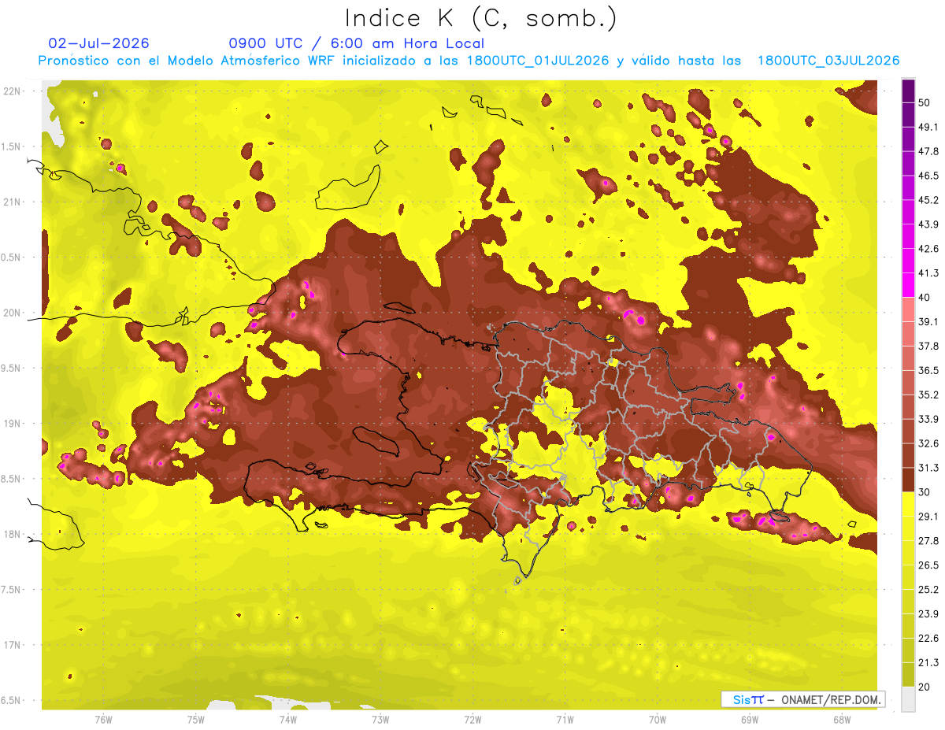Viewport: 945px width, 730px height.
Task: Select the "29.1" color scale value
Action: pyautogui.click(x=928, y=517)
